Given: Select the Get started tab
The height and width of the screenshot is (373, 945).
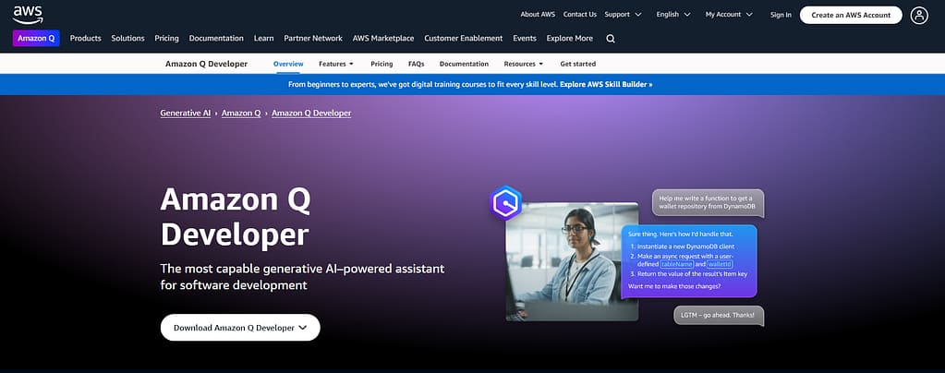Looking at the screenshot, I should tap(577, 64).
